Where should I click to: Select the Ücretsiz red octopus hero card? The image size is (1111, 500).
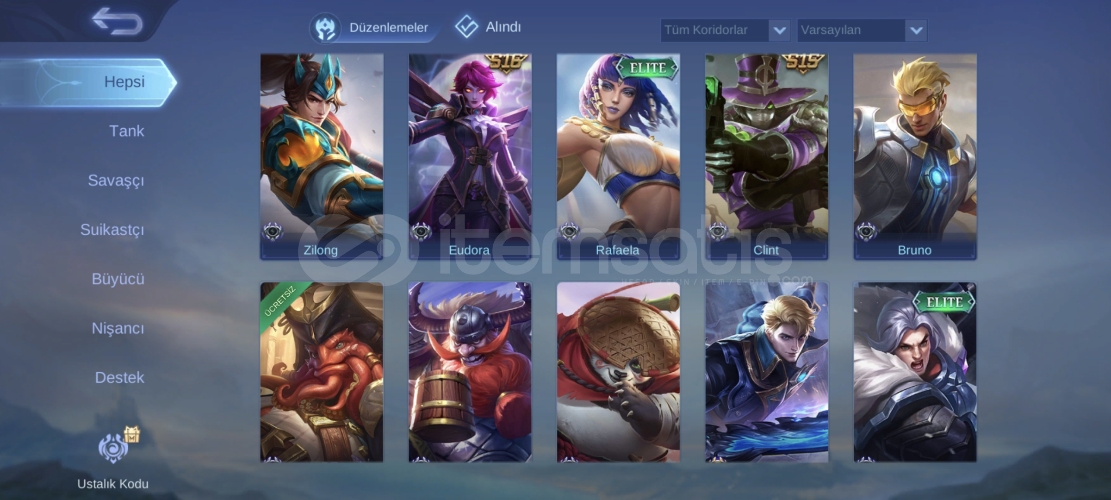point(322,372)
